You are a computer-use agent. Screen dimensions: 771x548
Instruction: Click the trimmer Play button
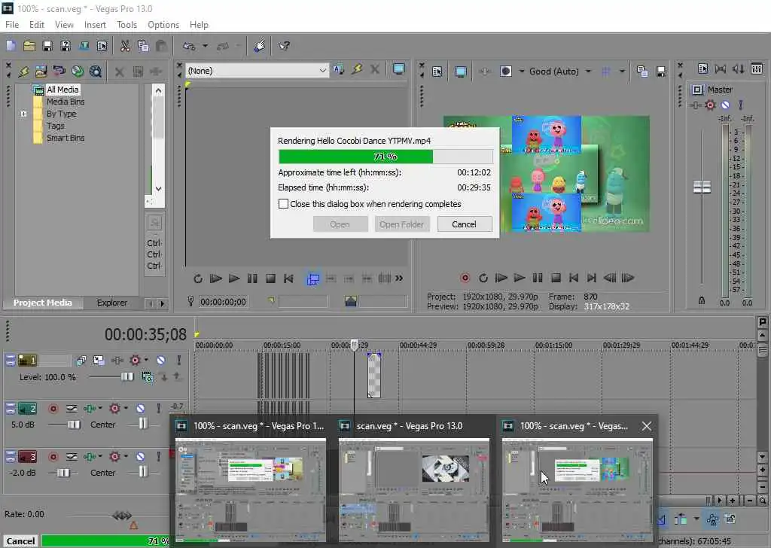click(234, 279)
